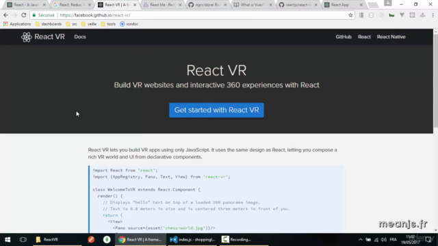Open the React nav link

click(x=364, y=37)
